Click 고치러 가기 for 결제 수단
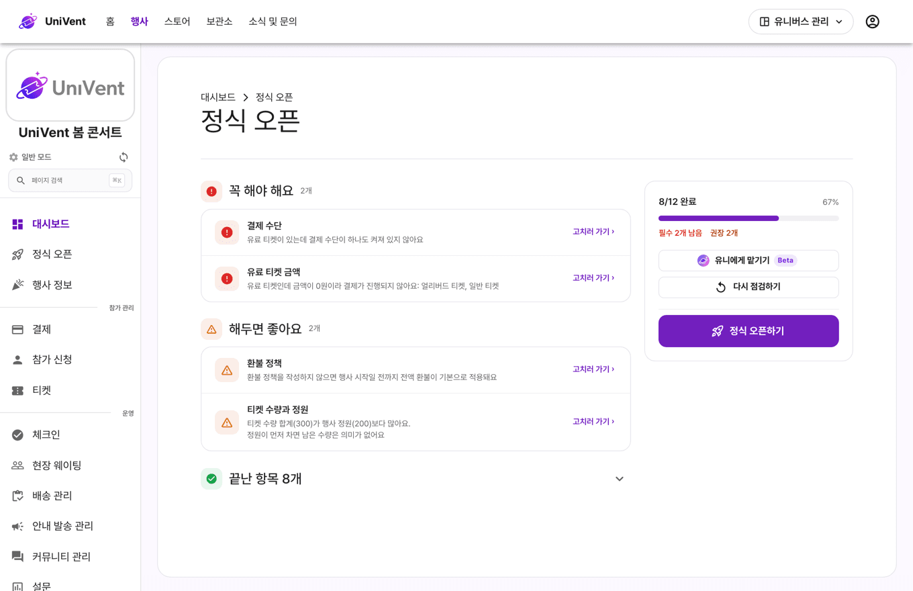Viewport: 913px width, 591px height. tap(593, 232)
